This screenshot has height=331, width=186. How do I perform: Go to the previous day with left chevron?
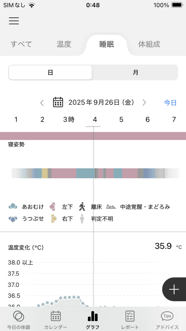pyautogui.click(x=42, y=102)
